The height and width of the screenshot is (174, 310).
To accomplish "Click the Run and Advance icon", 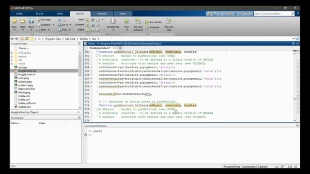I will click(x=138, y=21).
